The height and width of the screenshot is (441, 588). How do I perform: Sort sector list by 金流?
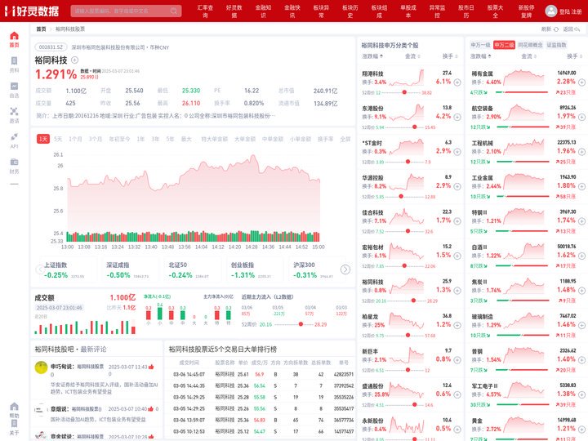coord(528,56)
